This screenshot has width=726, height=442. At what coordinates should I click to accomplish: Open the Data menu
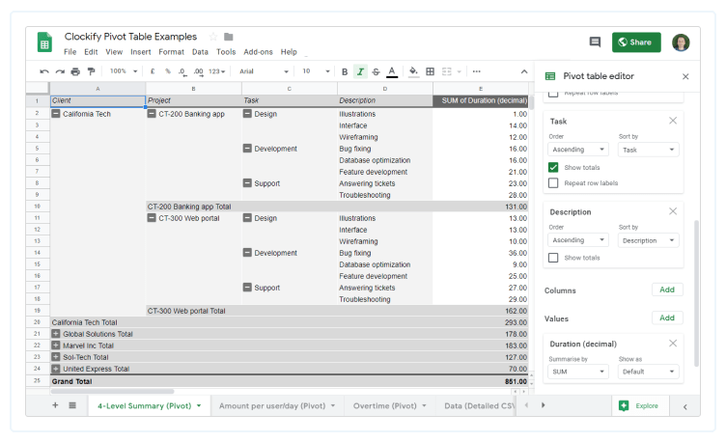(200, 52)
